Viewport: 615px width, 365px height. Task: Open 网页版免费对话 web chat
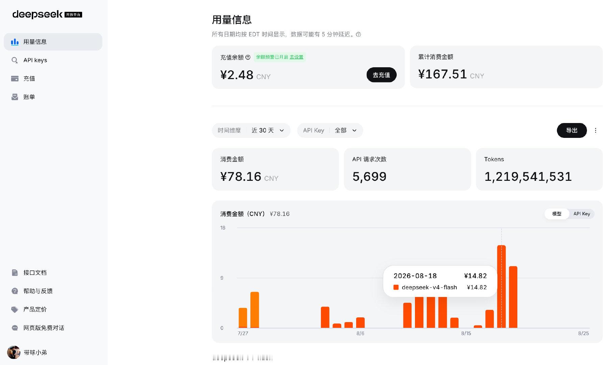(x=53, y=328)
